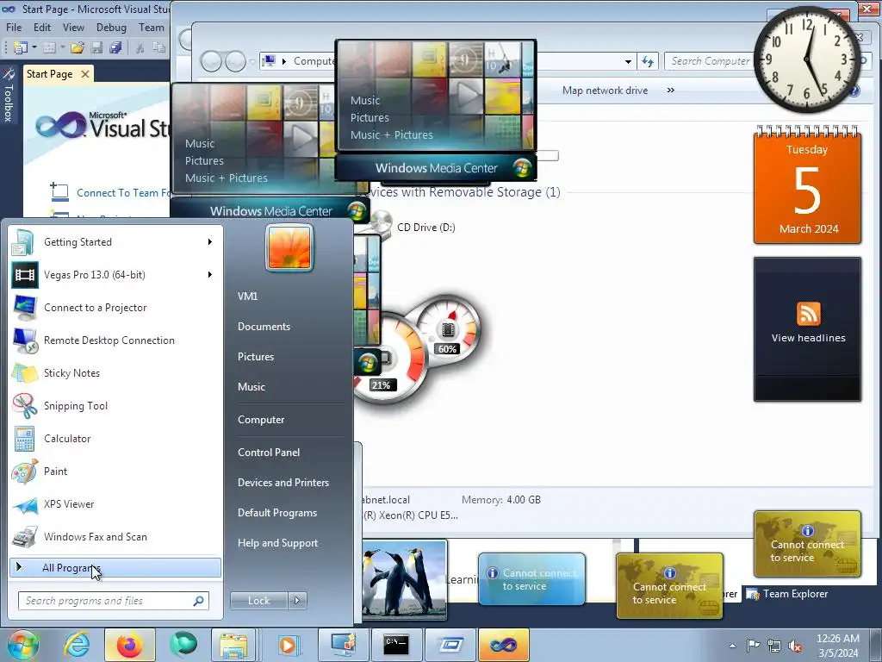Image resolution: width=882 pixels, height=662 pixels.
Task: Open File menu in Visual Studio
Action: coord(14,27)
